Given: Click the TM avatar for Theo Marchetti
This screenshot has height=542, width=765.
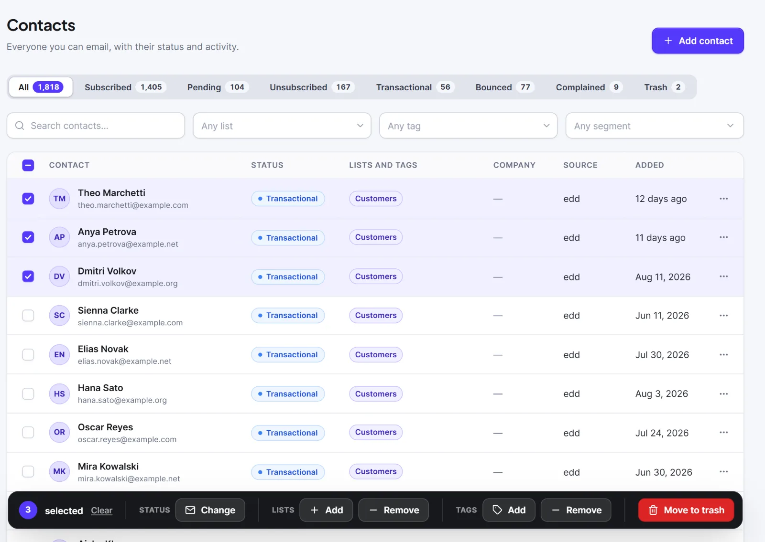Looking at the screenshot, I should point(59,199).
